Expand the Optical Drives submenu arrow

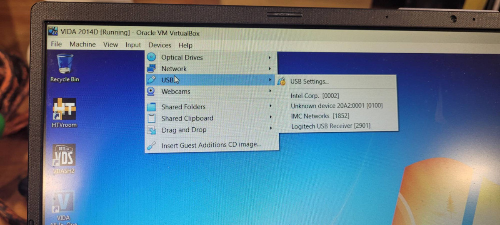(x=270, y=58)
